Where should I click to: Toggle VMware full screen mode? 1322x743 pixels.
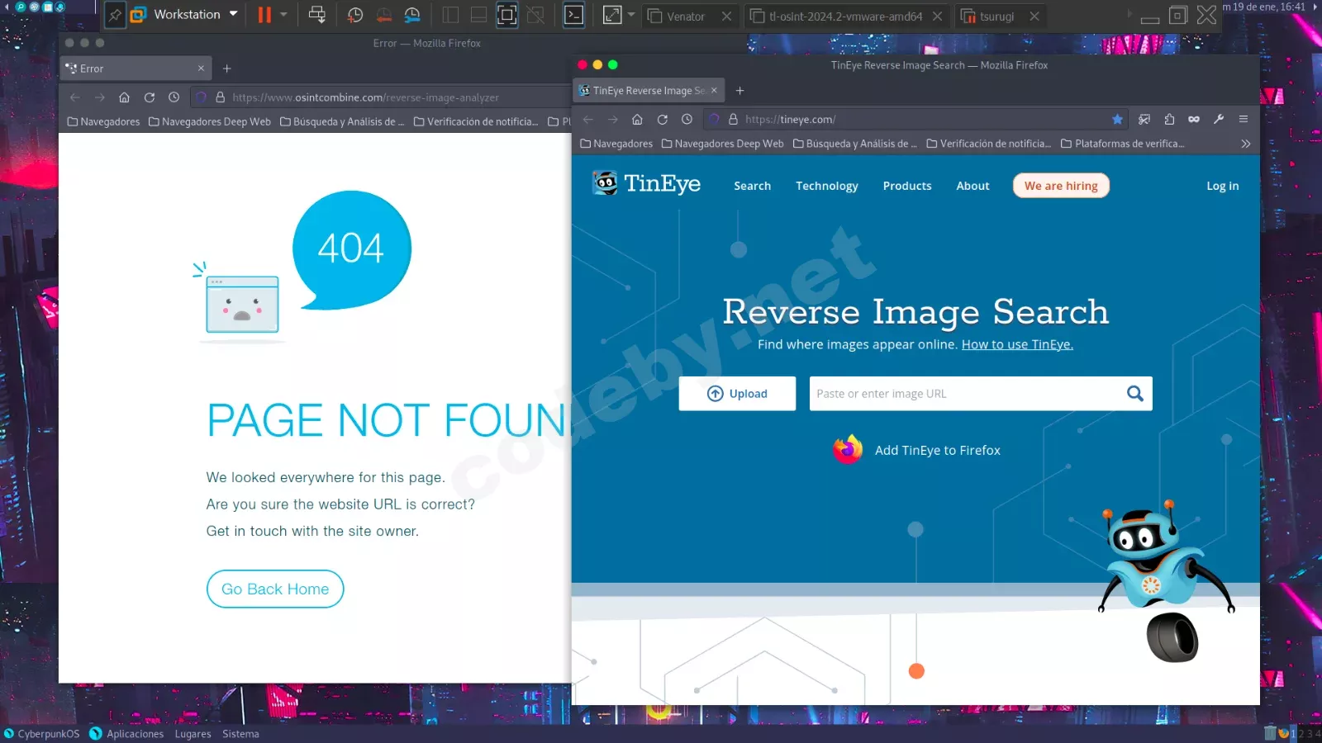coord(507,15)
